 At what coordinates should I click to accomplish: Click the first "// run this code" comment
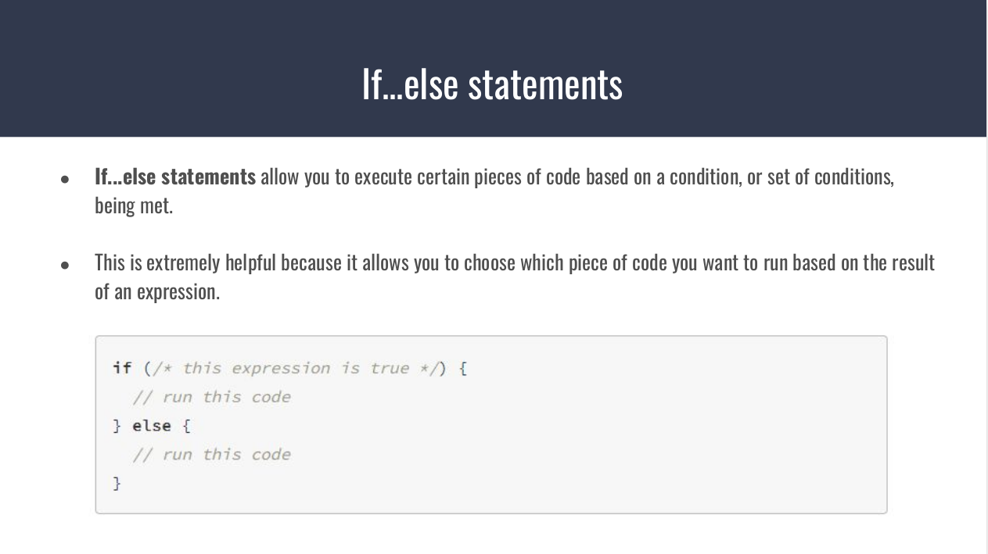click(x=211, y=397)
